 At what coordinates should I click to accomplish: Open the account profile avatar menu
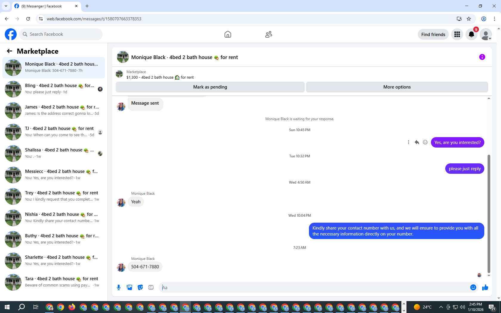[x=486, y=34]
